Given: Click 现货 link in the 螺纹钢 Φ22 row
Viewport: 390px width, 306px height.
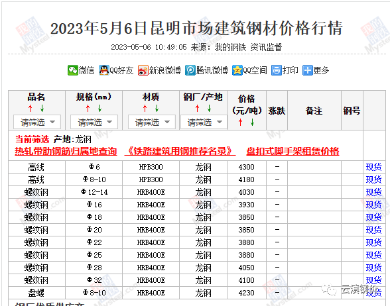Looking at the screenshot, I should point(373,242).
